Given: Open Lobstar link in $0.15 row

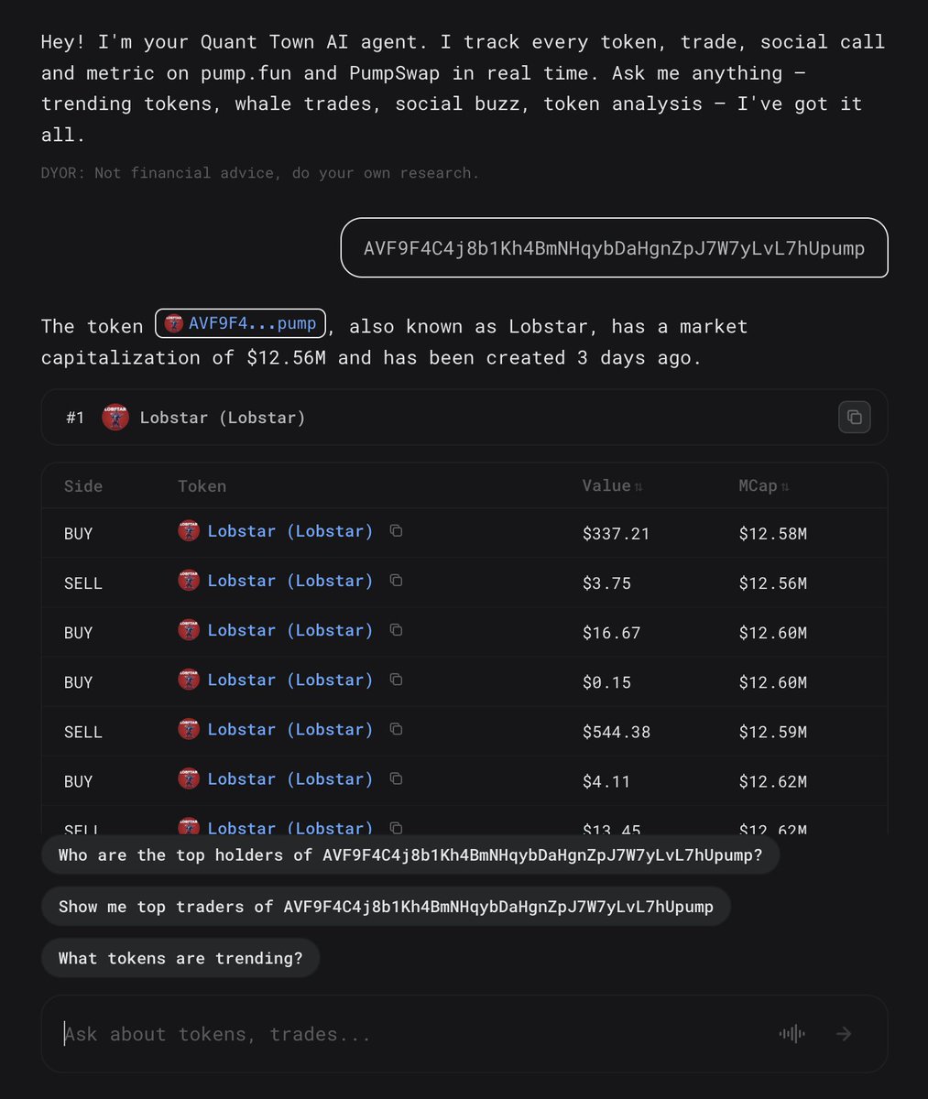Looking at the screenshot, I should pyautogui.click(x=290, y=680).
